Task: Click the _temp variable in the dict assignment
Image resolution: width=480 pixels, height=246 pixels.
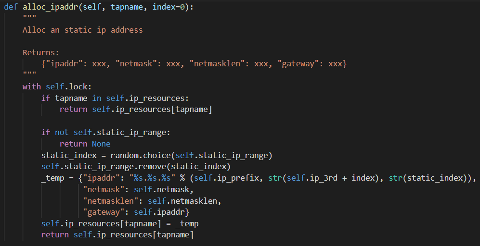Action: click(52, 178)
